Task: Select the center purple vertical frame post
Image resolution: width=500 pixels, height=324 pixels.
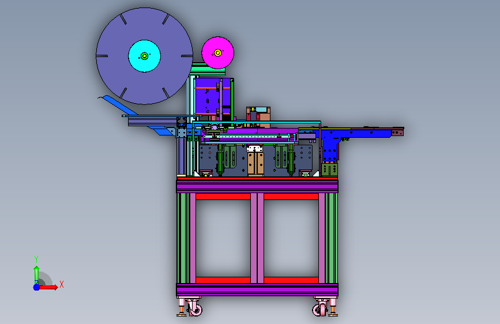Action: point(257,238)
